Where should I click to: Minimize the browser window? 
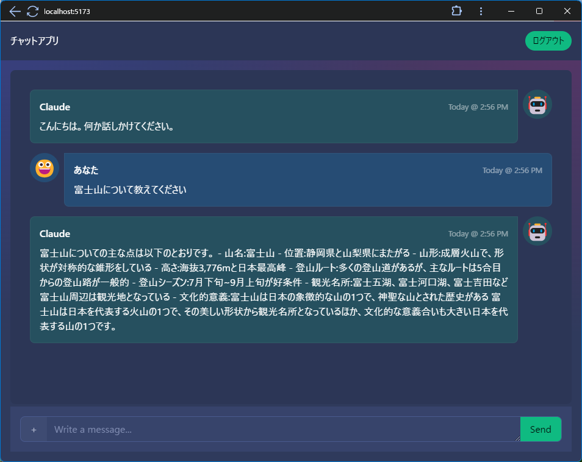click(511, 11)
